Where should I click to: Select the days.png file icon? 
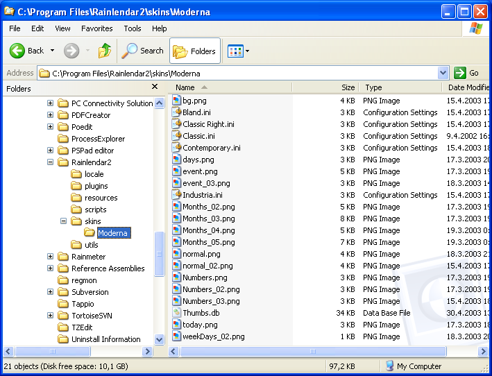177,160
